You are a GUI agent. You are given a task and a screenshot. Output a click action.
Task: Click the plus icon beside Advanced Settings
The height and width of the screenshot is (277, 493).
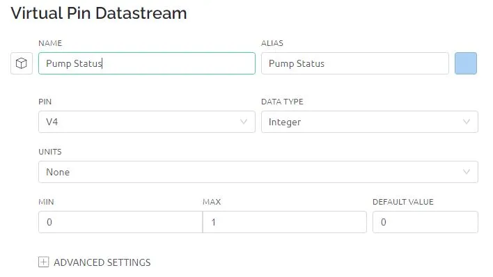43,262
